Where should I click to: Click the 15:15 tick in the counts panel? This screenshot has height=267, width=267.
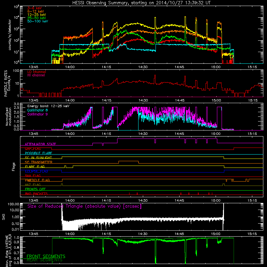click(x=252, y=67)
